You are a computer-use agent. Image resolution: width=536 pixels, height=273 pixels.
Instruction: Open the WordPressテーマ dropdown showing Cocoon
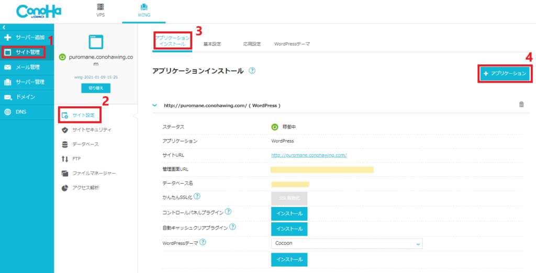[x=347, y=244]
